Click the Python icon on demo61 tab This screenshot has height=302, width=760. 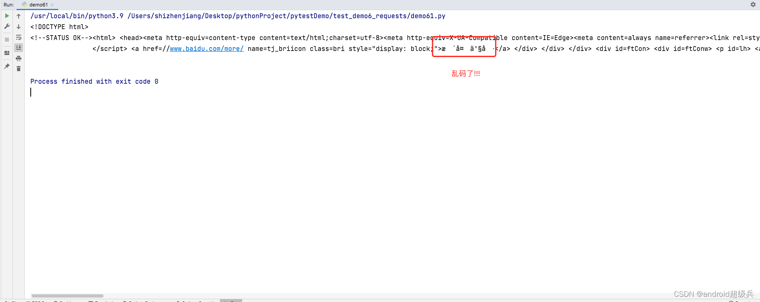click(25, 4)
